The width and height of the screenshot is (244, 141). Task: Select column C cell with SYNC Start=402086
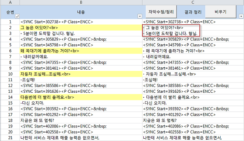point(193,126)
